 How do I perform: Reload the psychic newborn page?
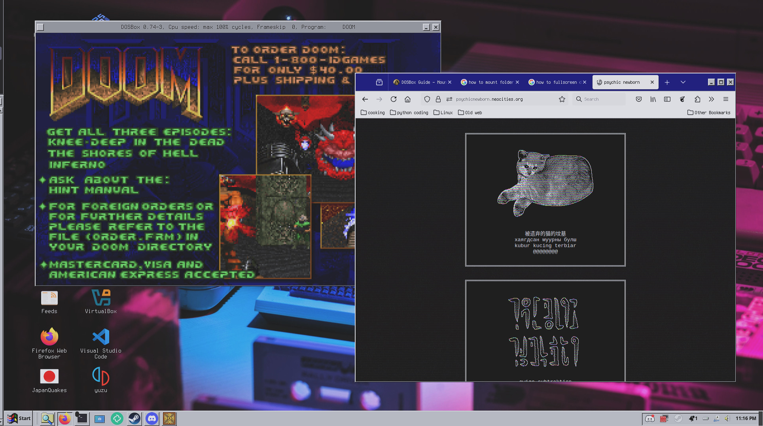pyautogui.click(x=393, y=99)
